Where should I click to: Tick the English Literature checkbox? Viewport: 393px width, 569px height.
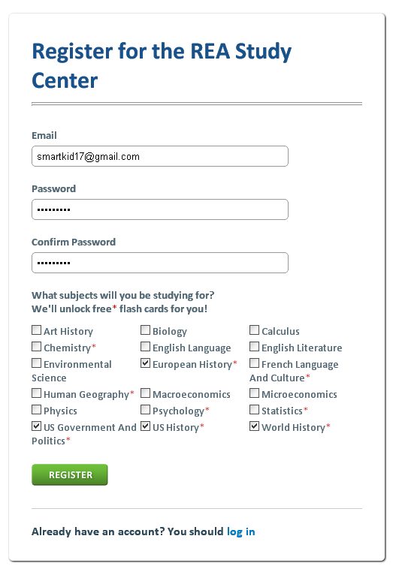(254, 347)
